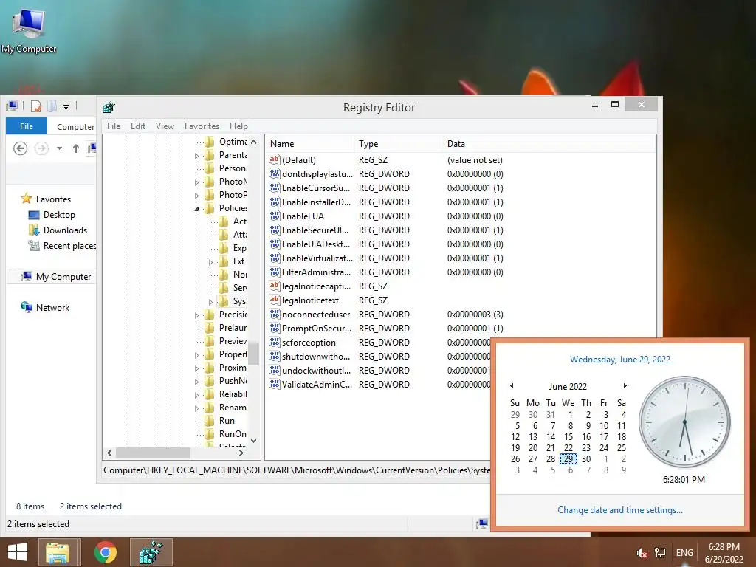Click tree horizontal scrollbar right arrow
Screen dimensions: 756x567
point(241,453)
